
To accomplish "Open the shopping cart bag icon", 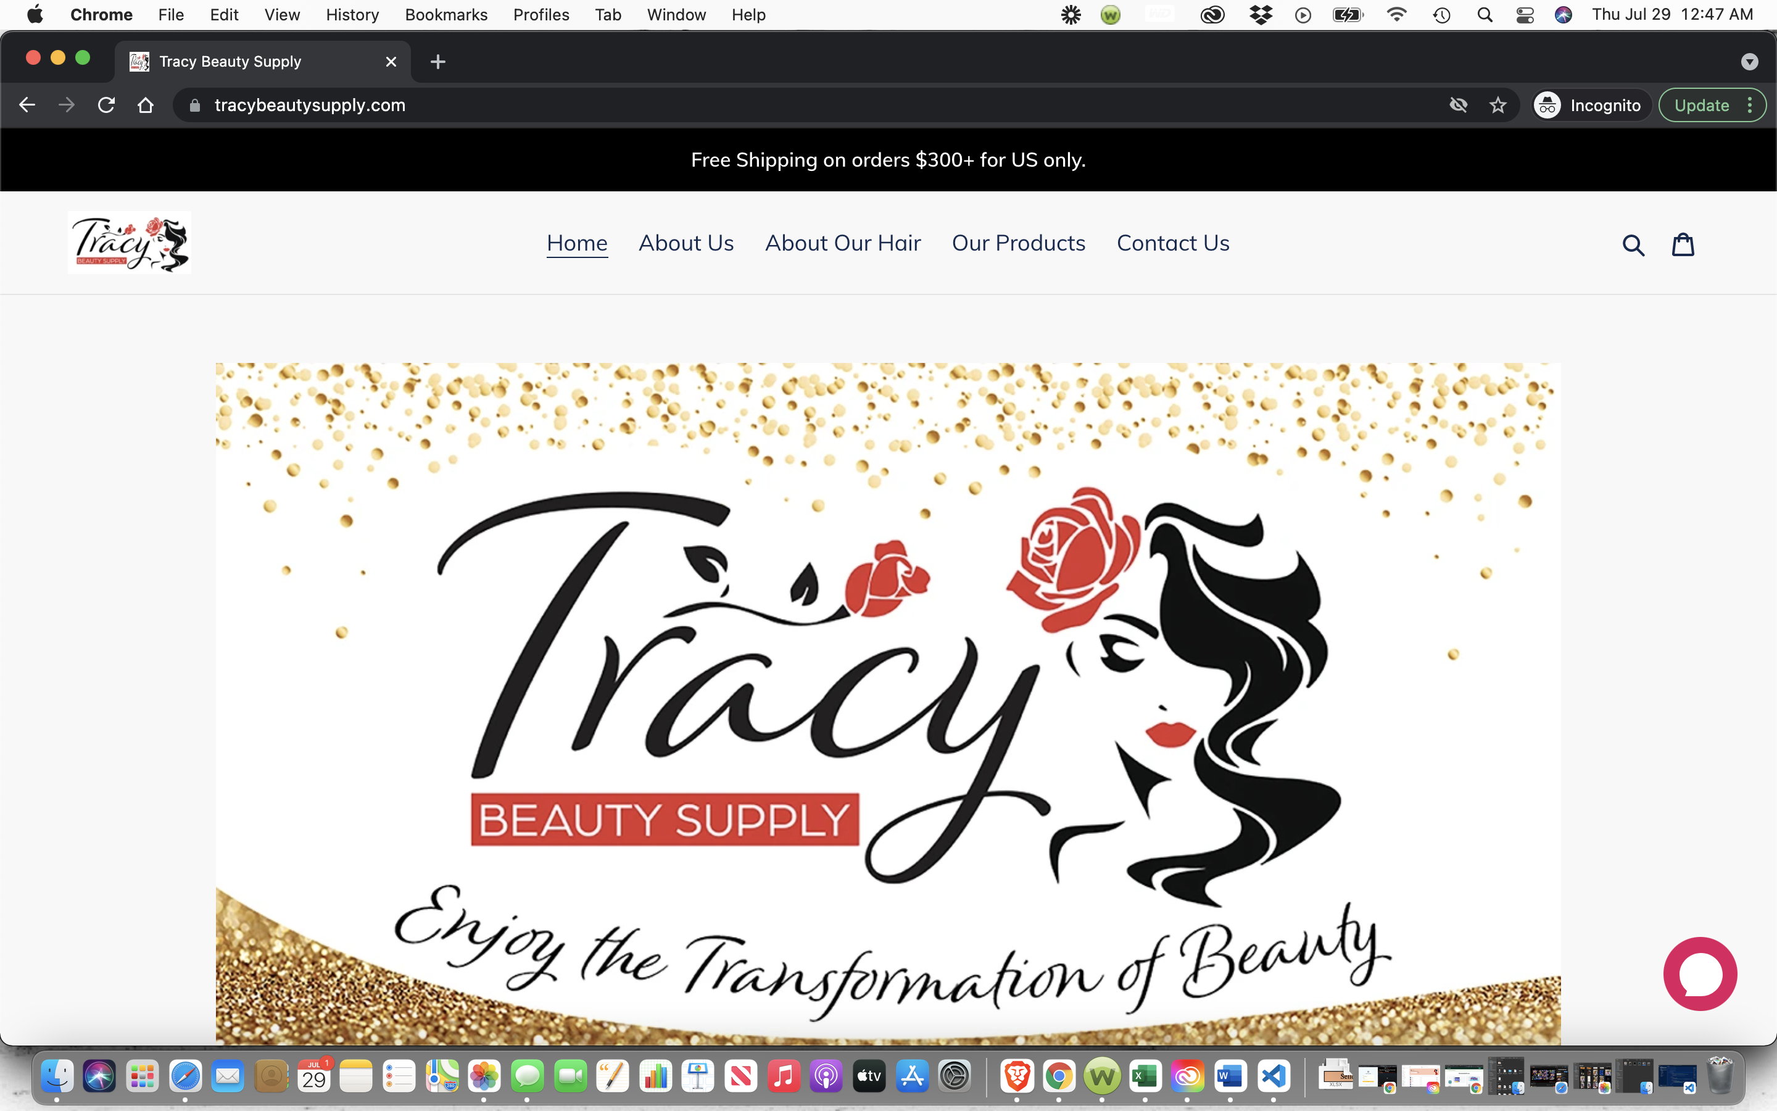I will click(x=1683, y=244).
